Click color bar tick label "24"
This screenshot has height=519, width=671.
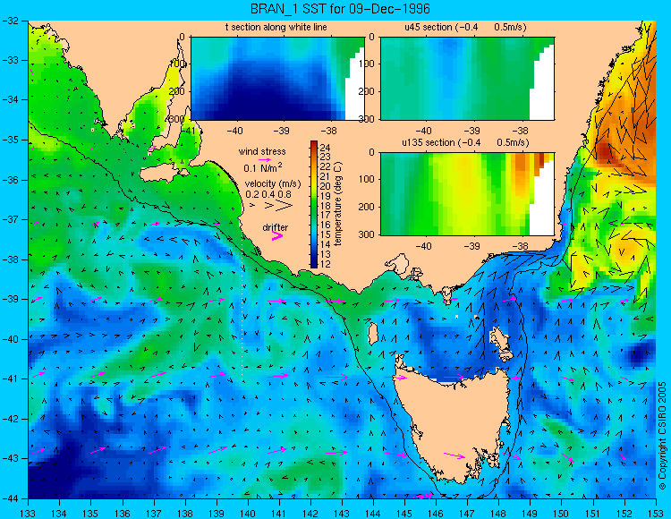tap(325, 149)
